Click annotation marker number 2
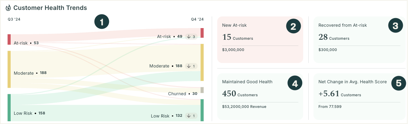 [x=294, y=26]
